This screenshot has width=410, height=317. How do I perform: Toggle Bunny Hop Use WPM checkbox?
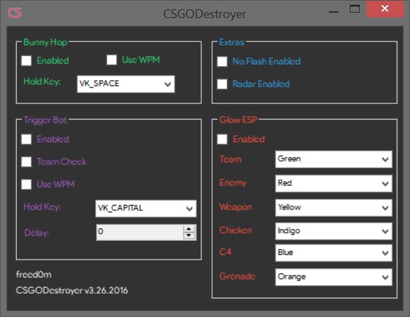point(112,60)
